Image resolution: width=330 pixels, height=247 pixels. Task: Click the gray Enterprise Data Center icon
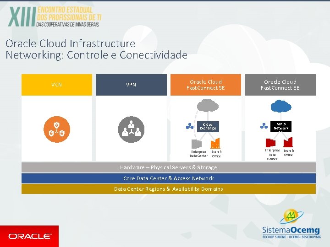click(197, 144)
